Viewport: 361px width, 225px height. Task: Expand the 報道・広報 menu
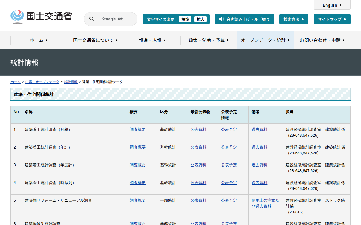pyautogui.click(x=152, y=40)
